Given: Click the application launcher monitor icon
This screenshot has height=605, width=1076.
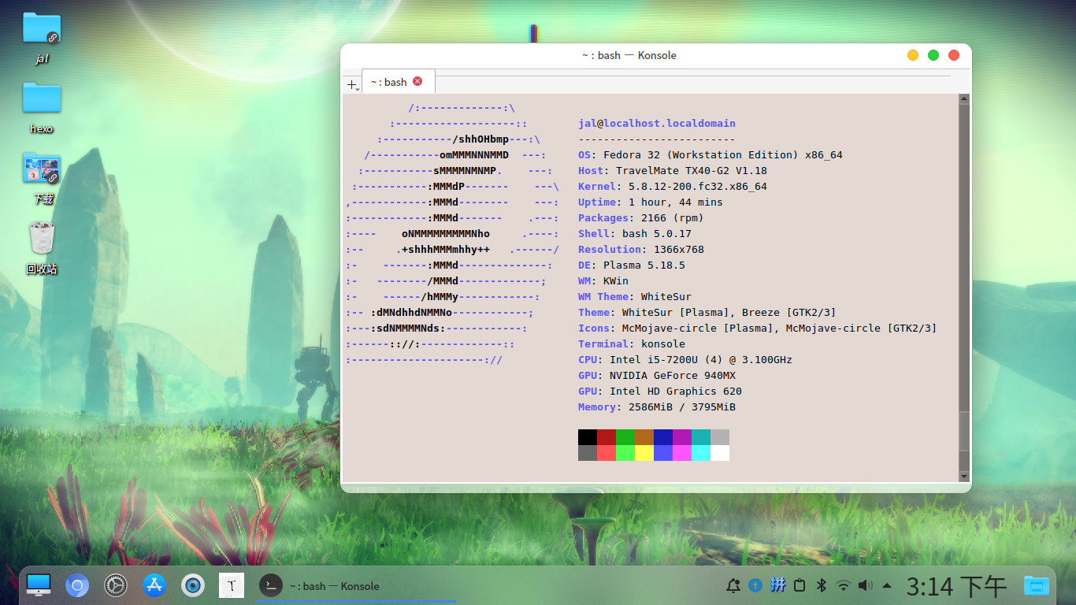Looking at the screenshot, I should pyautogui.click(x=39, y=585).
